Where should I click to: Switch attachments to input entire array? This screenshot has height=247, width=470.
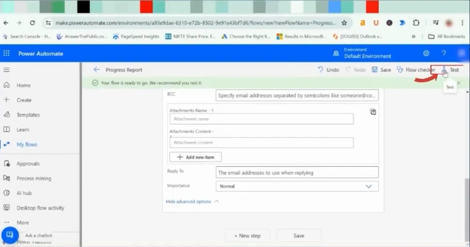tap(372, 112)
